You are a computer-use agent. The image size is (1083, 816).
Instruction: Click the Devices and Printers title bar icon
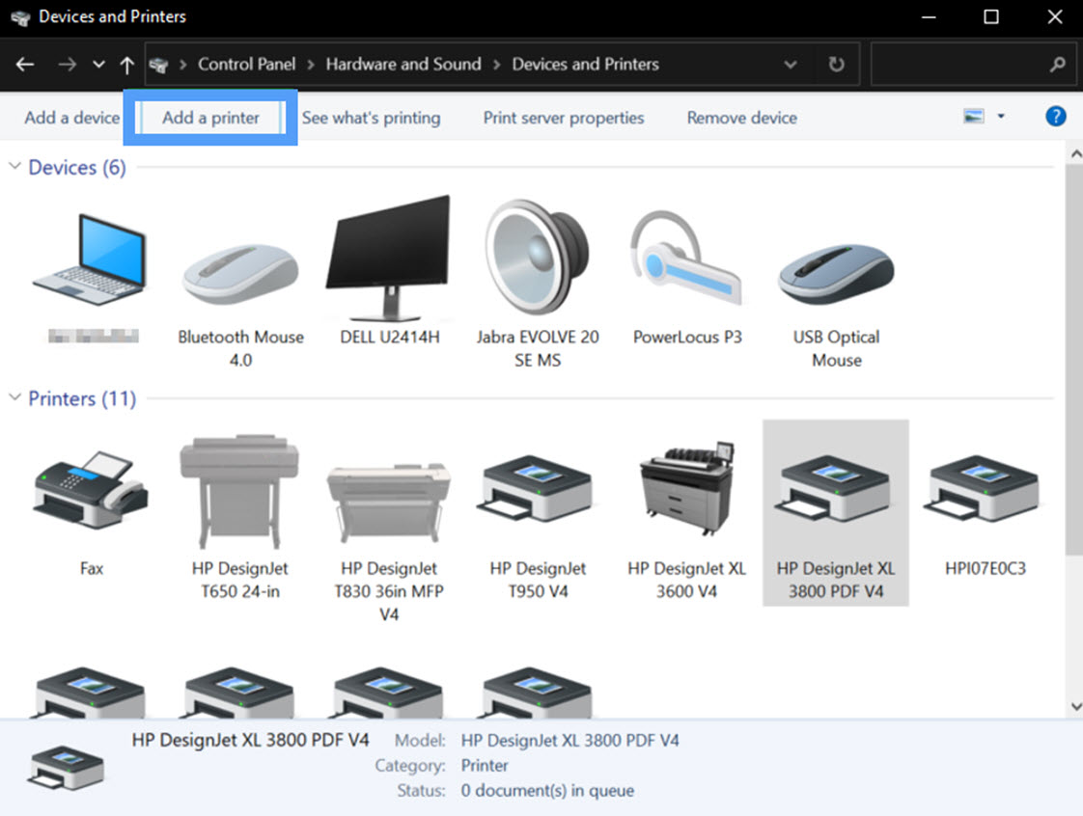pos(20,17)
